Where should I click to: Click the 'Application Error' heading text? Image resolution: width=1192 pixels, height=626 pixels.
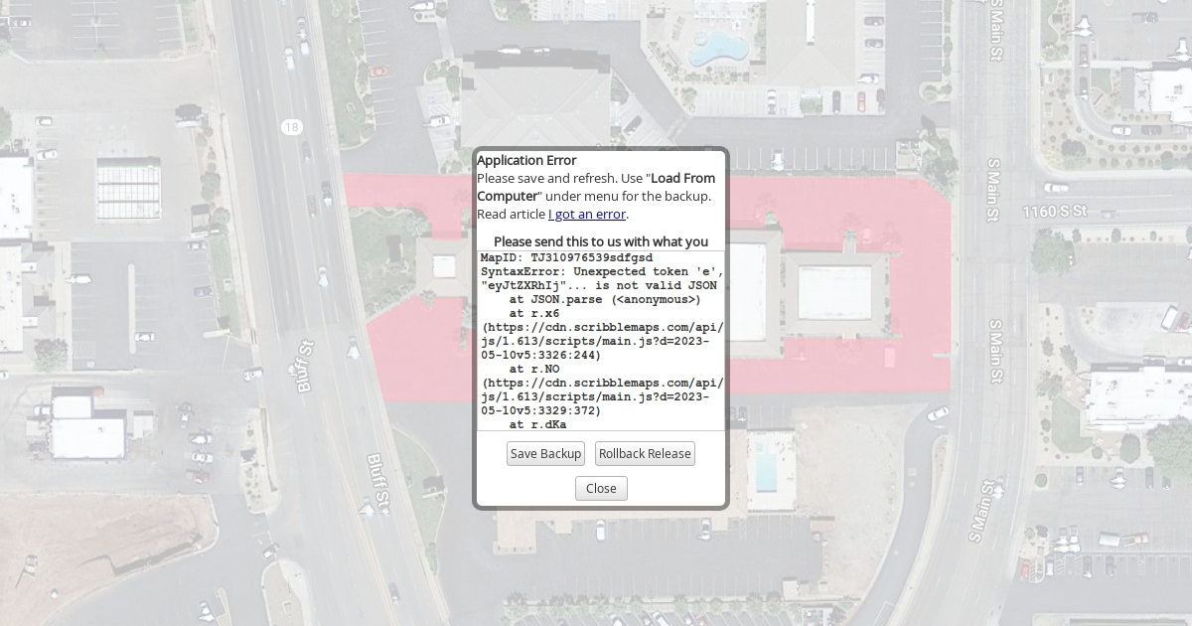[526, 160]
